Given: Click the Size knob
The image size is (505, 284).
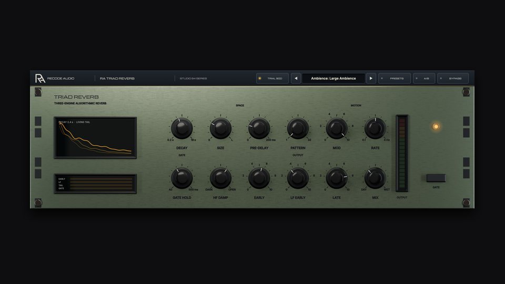Looking at the screenshot, I should [x=220, y=128].
